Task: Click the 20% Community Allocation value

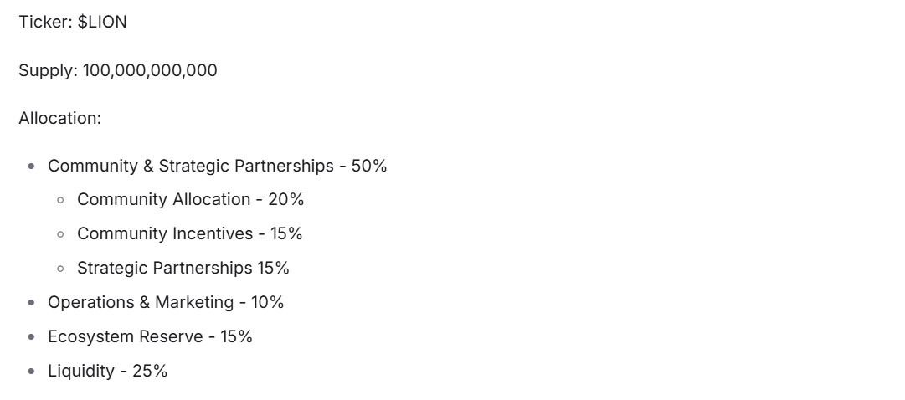Action: point(286,199)
